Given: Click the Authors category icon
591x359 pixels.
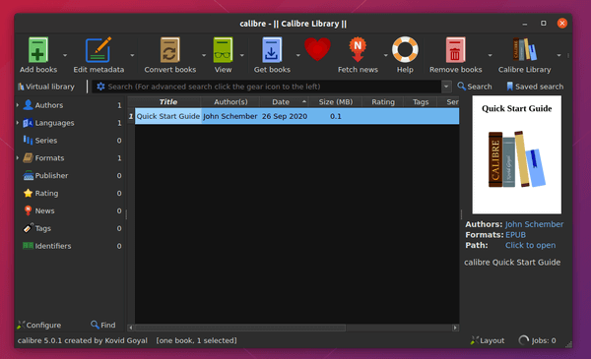Looking at the screenshot, I should click(x=28, y=105).
